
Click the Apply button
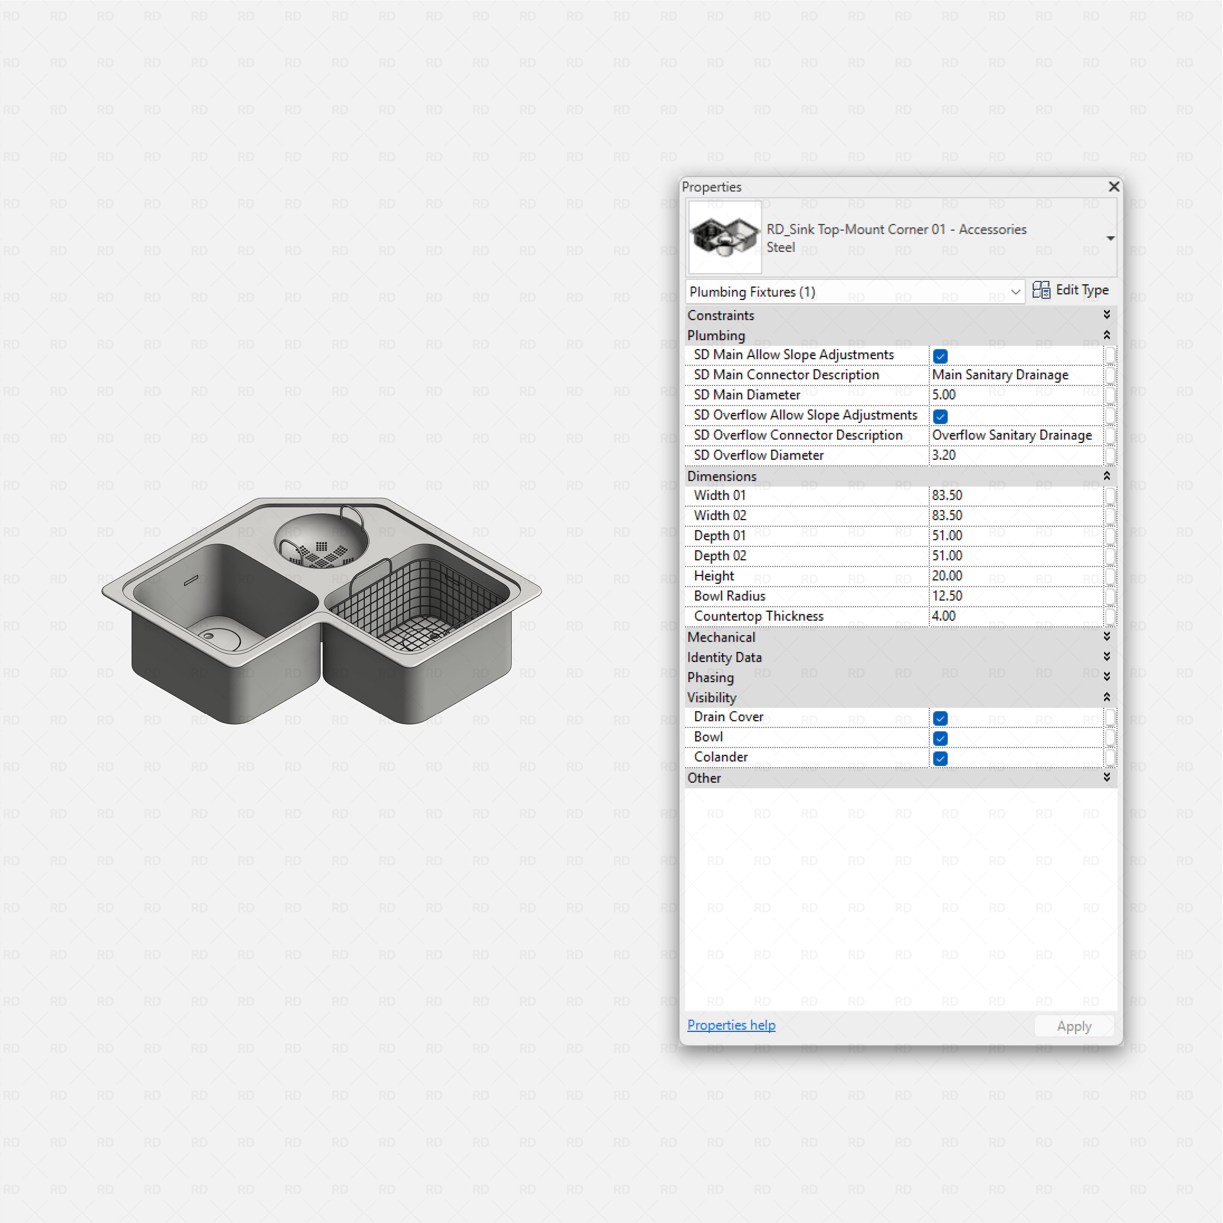[x=1074, y=1025]
